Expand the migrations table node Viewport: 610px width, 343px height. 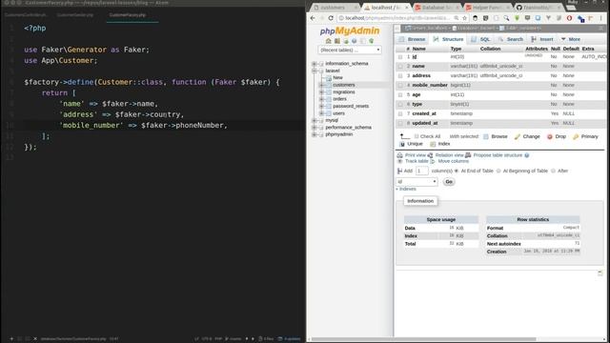pos(321,92)
